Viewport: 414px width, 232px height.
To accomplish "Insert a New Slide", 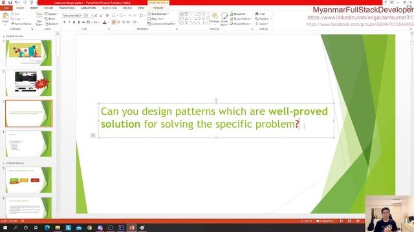I will (x=39, y=19).
